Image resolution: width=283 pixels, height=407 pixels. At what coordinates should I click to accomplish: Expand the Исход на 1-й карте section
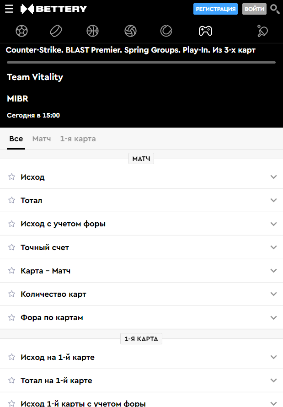click(273, 357)
